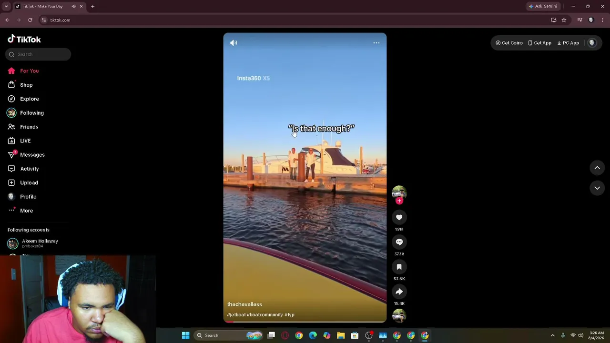Seek using the video progress bar
The width and height of the screenshot is (610, 343).
305,322
